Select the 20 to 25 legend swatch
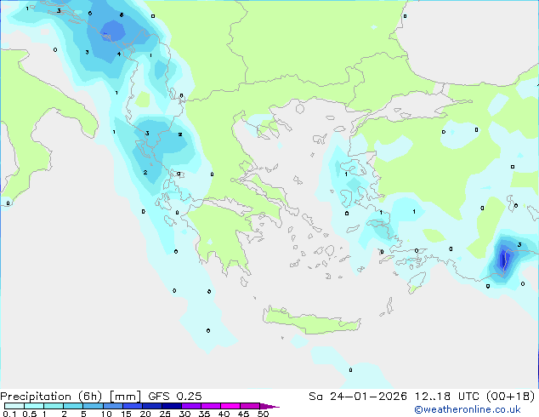This screenshot has height=417, width=539. (x=152, y=406)
